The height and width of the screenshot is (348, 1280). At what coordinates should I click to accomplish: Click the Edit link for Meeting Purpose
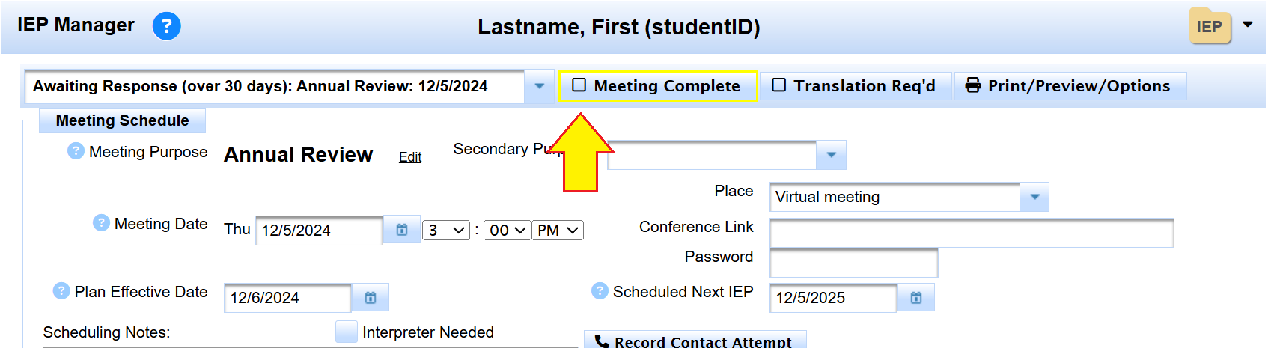coord(410,157)
